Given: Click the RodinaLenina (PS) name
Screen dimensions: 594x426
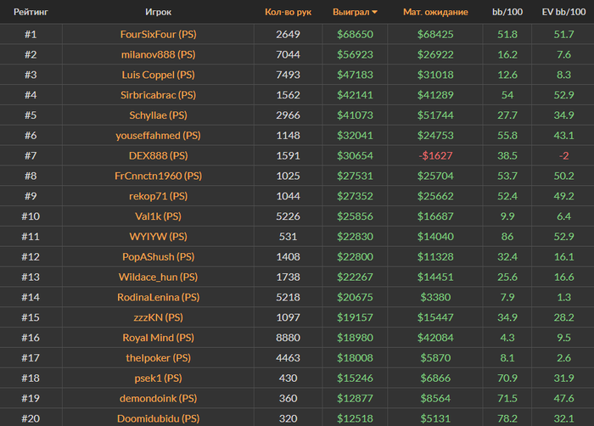Looking at the screenshot, I should 159,297.
